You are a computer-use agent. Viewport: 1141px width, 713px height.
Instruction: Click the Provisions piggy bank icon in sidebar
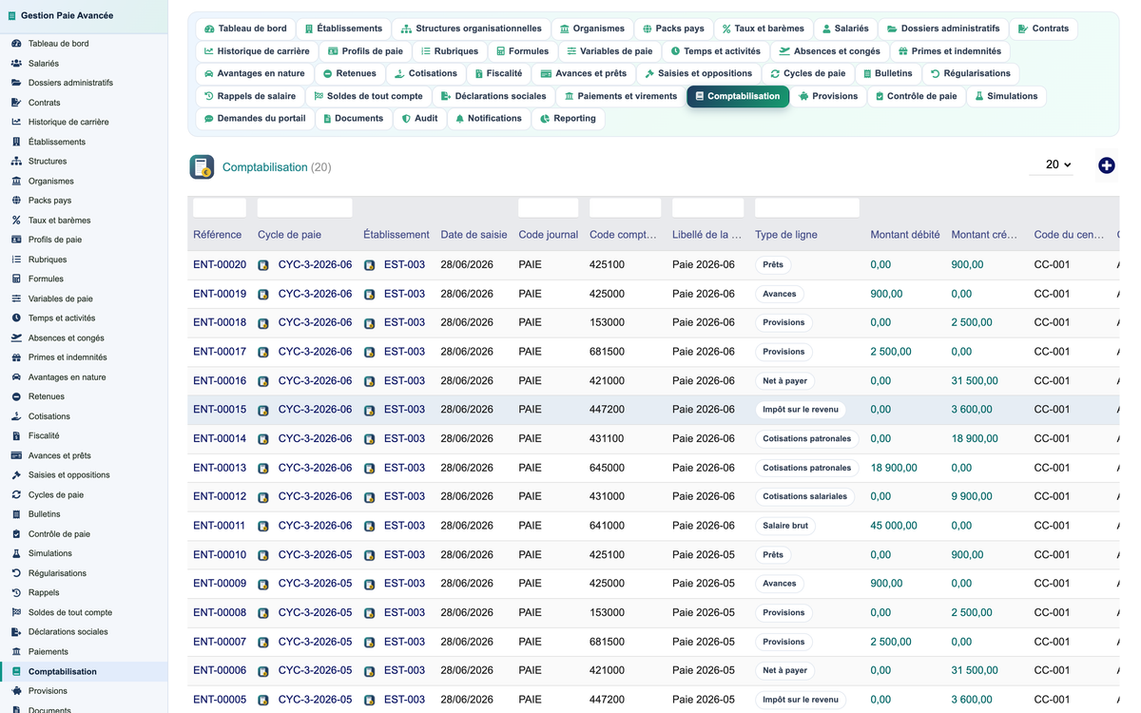pos(16,691)
